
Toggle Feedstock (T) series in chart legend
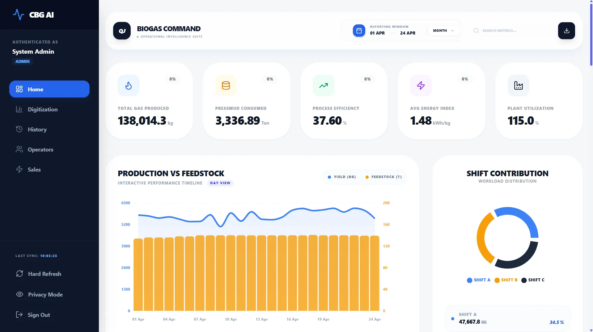tap(383, 177)
